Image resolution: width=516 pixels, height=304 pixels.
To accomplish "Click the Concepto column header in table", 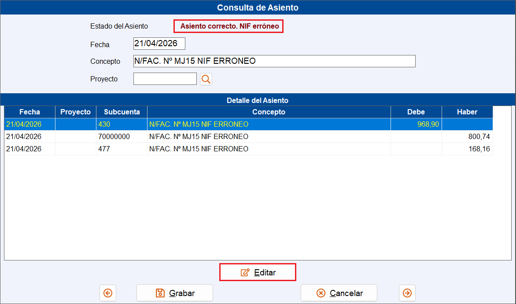I will click(x=269, y=112).
